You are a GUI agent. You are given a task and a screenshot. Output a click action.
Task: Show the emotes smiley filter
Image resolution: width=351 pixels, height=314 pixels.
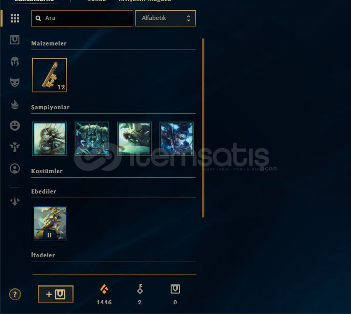tap(15, 126)
